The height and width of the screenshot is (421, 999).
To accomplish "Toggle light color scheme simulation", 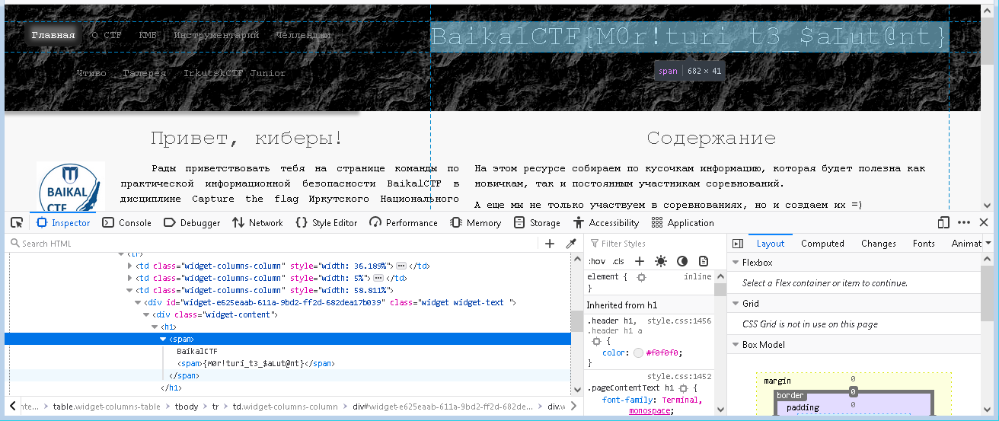I will tap(660, 261).
